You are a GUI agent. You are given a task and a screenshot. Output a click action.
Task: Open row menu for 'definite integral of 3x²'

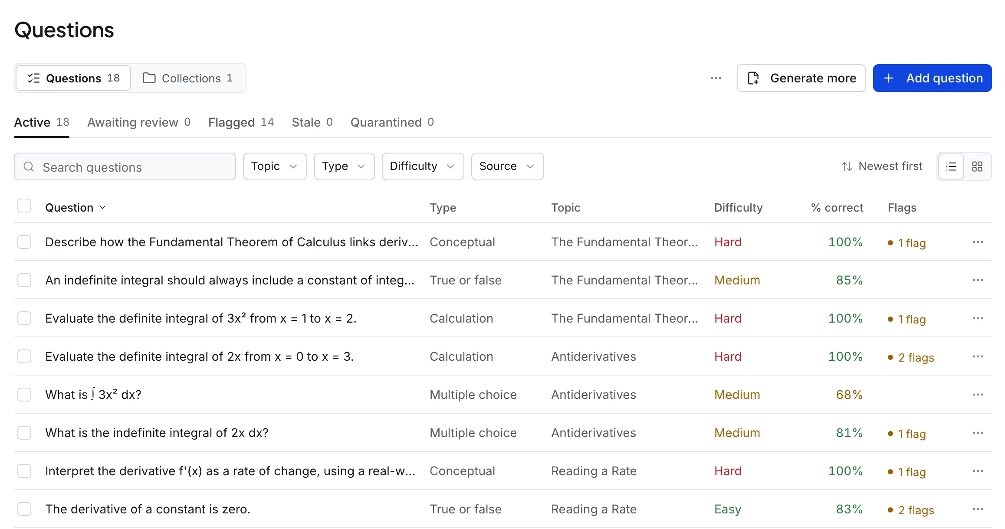pyautogui.click(x=978, y=318)
